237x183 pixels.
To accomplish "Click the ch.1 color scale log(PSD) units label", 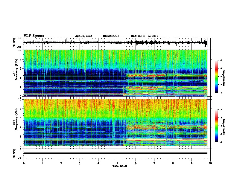I will point(224,78).
